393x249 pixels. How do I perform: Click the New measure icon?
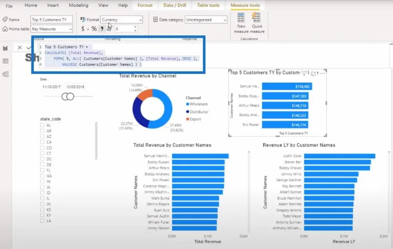241,18
